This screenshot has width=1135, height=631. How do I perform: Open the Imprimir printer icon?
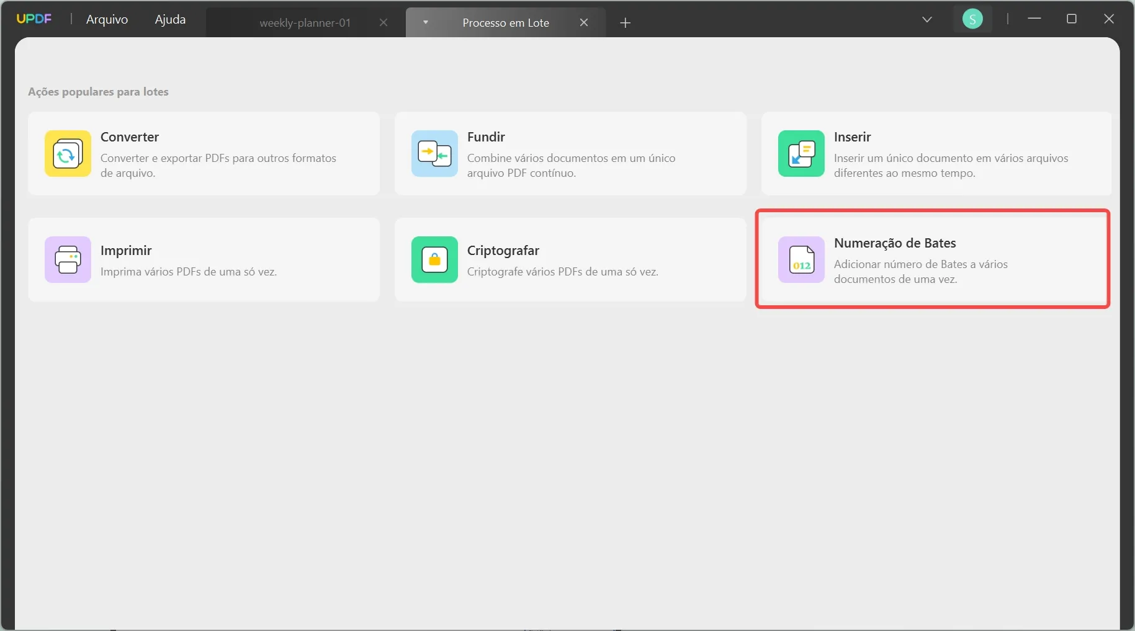pos(68,259)
